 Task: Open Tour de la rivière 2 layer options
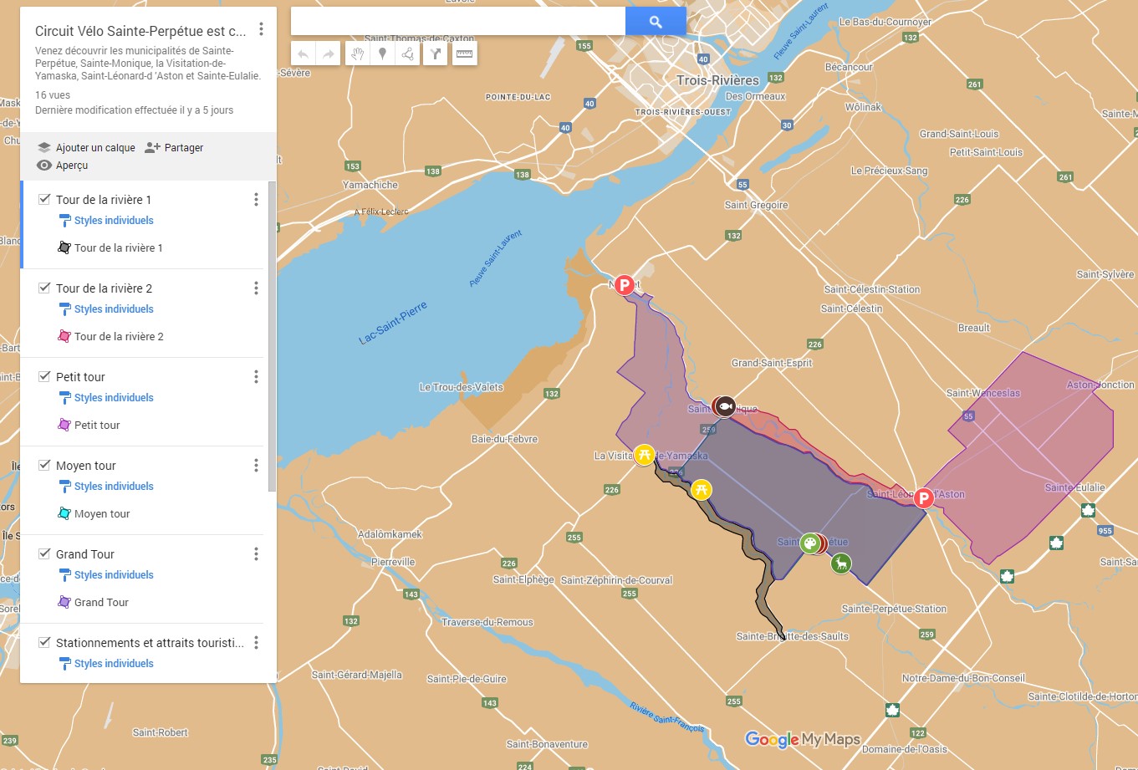256,288
